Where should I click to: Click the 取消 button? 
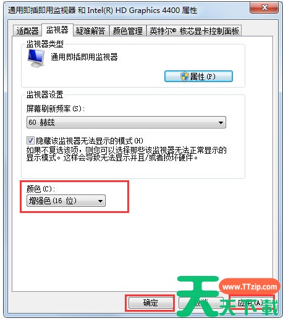(201, 303)
